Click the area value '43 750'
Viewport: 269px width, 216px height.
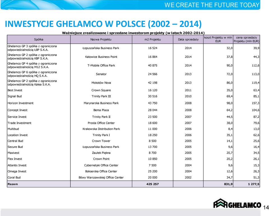click(152, 103)
